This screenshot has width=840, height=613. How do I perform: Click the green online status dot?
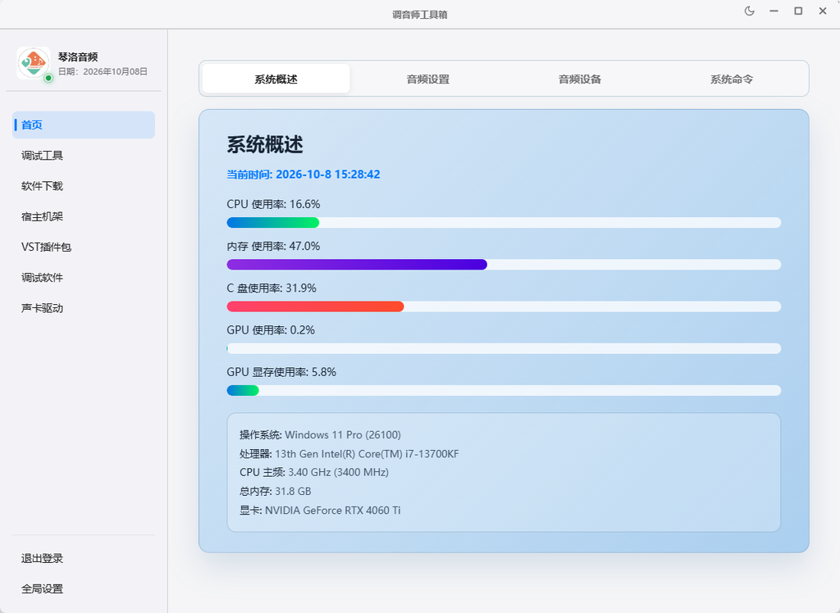click(48, 78)
